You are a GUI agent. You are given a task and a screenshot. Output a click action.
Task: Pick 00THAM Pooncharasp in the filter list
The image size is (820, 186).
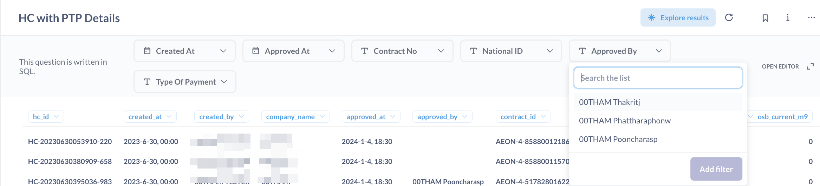618,139
